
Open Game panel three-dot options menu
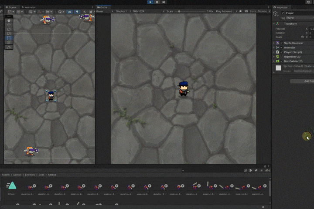coord(269,7)
